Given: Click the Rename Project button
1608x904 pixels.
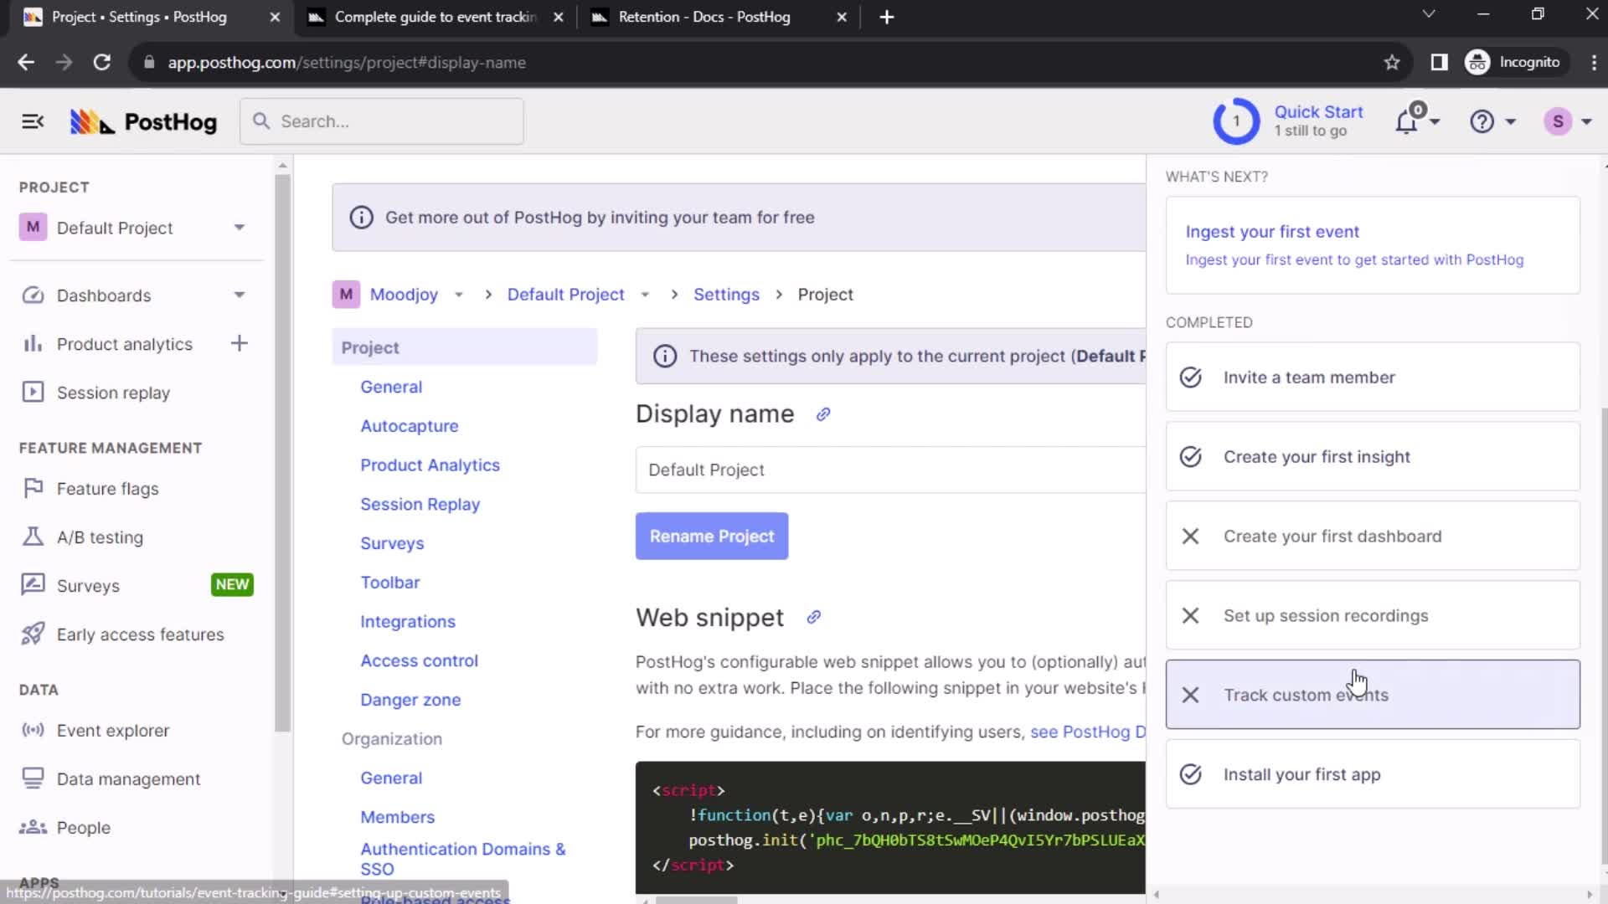Looking at the screenshot, I should 711,536.
